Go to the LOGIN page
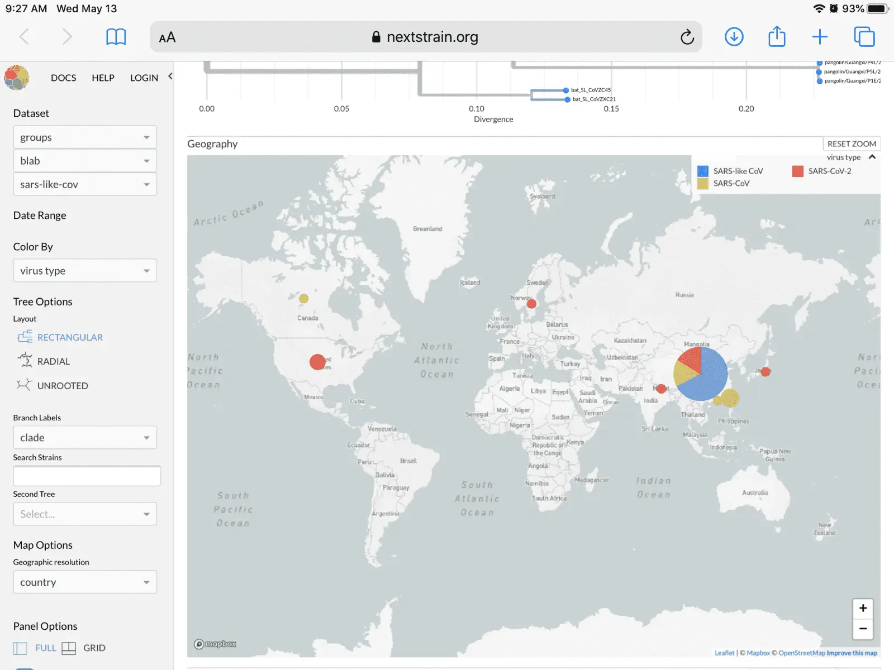 click(144, 78)
